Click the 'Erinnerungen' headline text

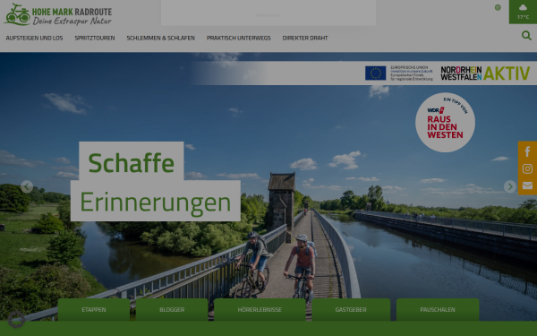[x=156, y=203]
